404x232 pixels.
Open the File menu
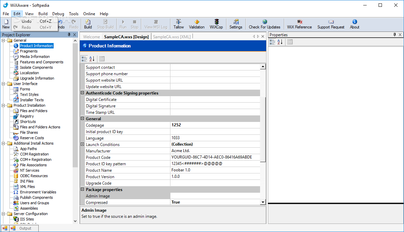[x=6, y=14]
